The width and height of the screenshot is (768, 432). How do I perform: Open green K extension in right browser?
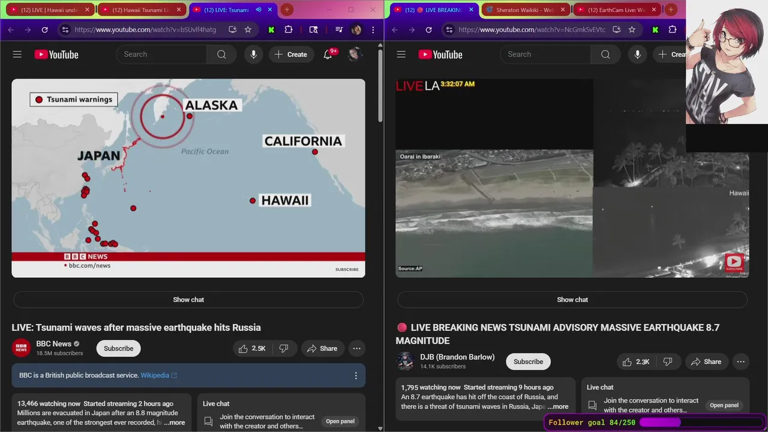click(655, 29)
